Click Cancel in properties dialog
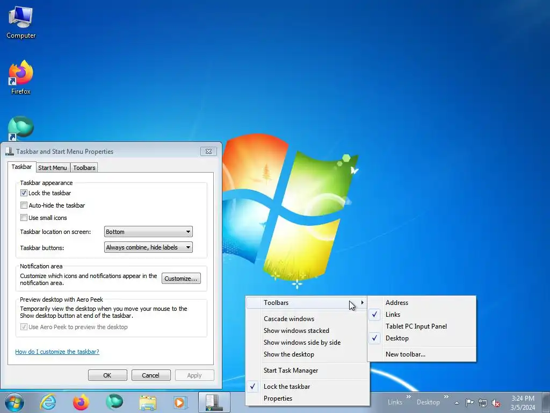This screenshot has width=550, height=413. (x=151, y=375)
